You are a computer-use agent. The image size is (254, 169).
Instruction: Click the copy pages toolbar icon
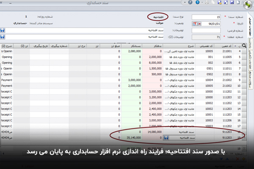pos(213,2)
